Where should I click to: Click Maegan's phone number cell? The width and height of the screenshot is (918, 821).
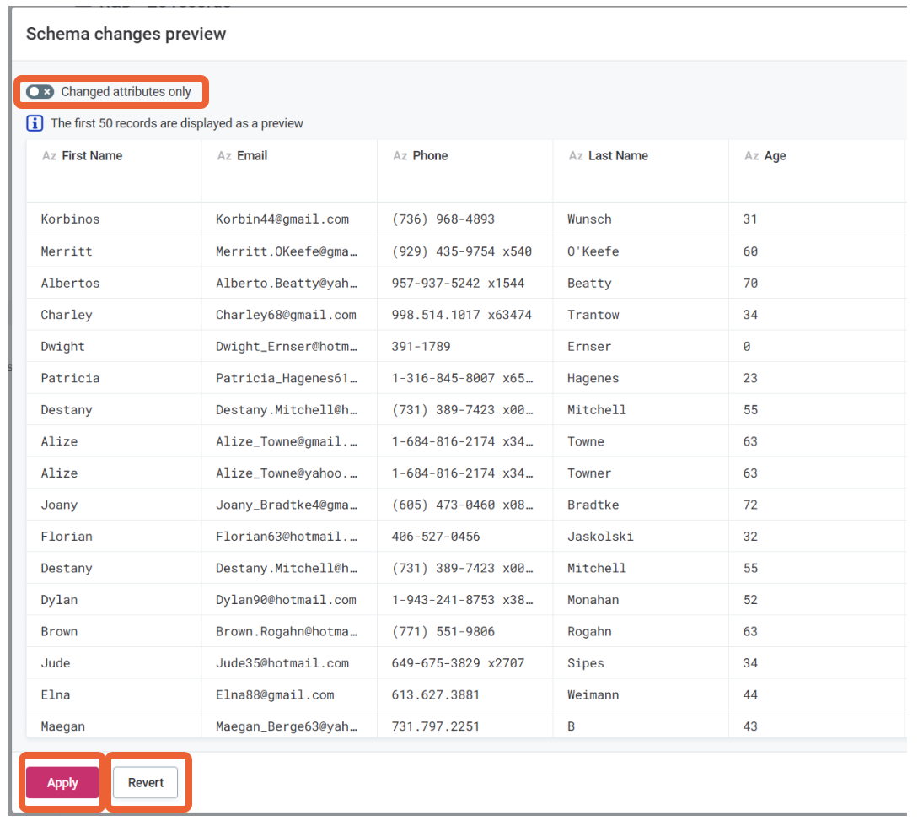[x=437, y=726]
